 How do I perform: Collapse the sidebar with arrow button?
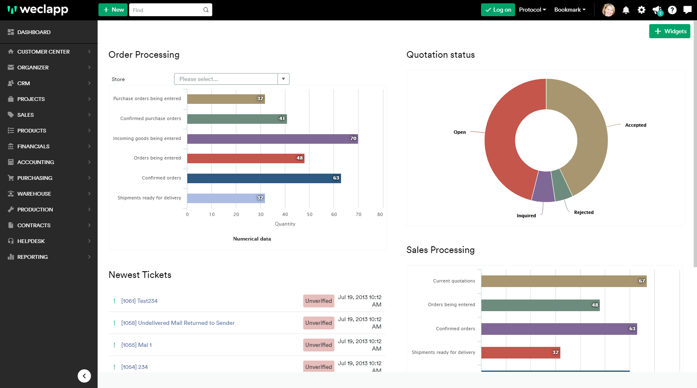(84, 376)
